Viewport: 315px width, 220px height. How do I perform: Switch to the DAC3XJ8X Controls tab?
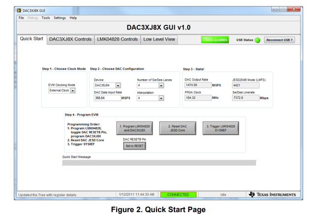tap(70, 39)
